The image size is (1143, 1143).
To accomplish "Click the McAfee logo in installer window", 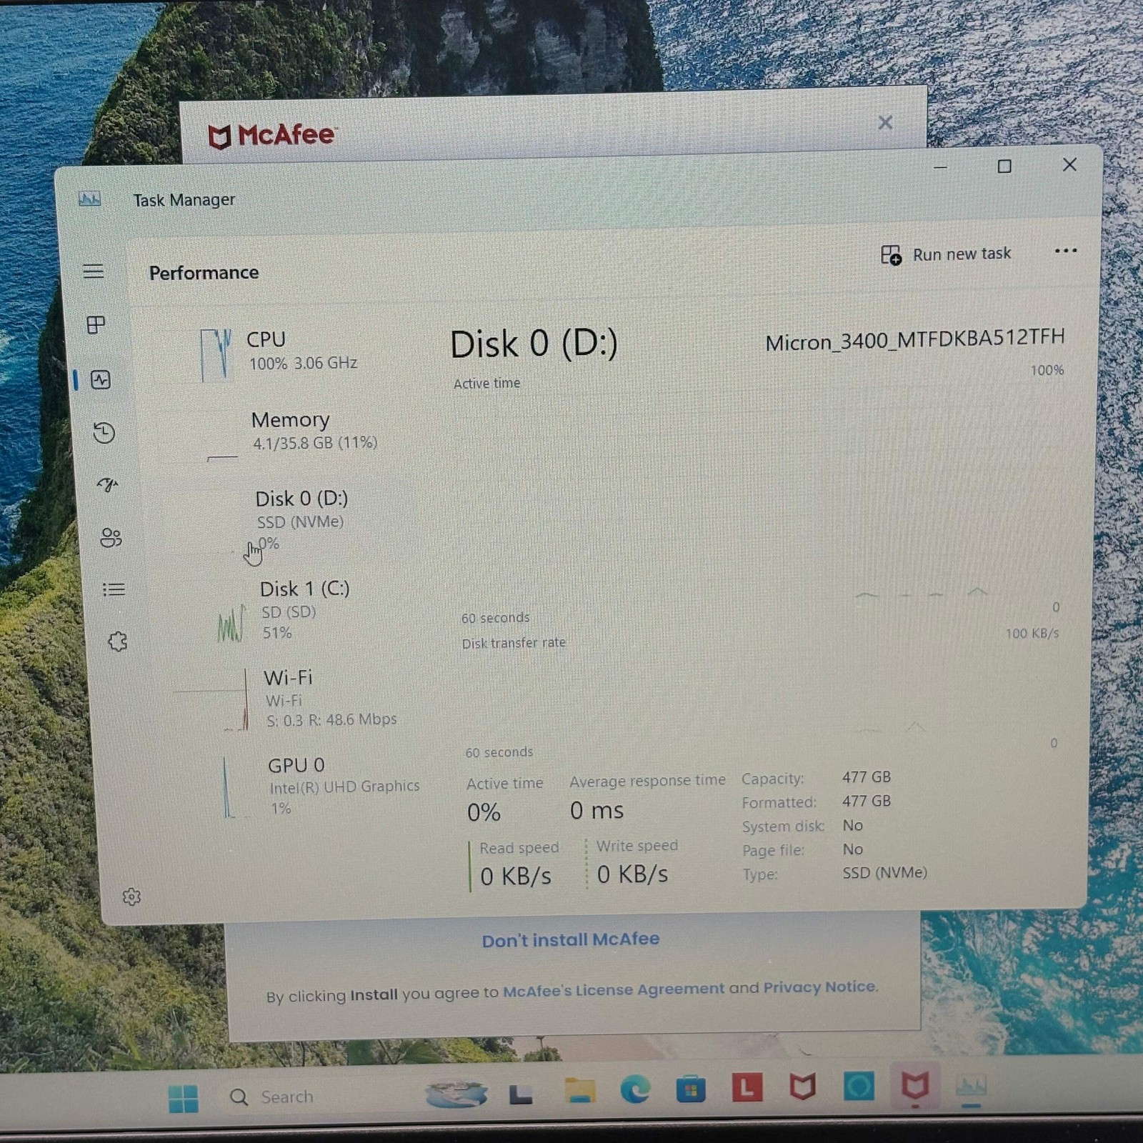I will pos(271,136).
